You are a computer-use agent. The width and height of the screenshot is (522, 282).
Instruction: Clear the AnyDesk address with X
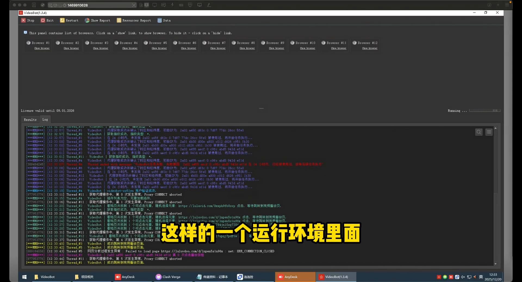coord(134,5)
